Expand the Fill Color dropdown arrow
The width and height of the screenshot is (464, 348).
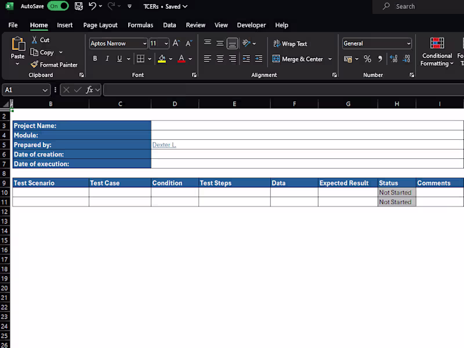coord(171,59)
